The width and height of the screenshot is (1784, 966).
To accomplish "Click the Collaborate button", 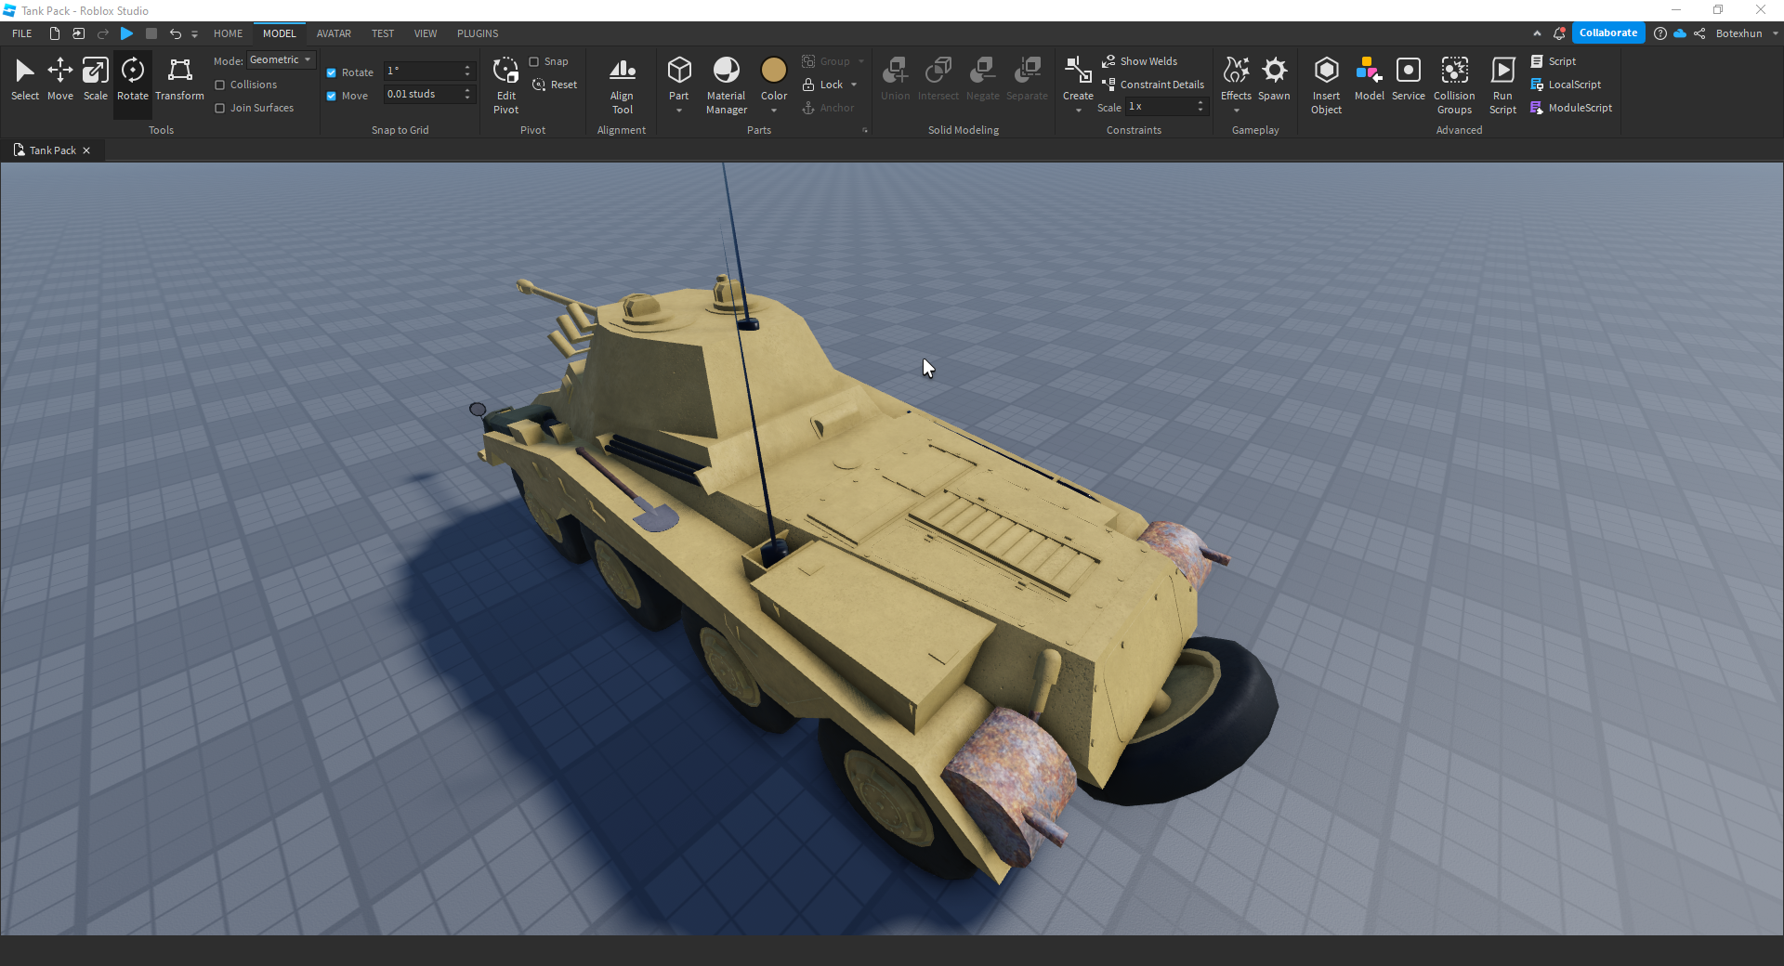I will pos(1608,33).
